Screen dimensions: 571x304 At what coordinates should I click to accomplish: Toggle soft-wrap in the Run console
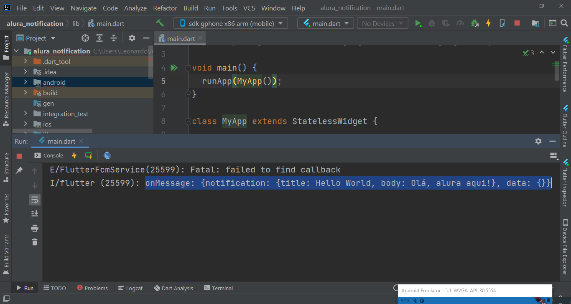(x=35, y=200)
